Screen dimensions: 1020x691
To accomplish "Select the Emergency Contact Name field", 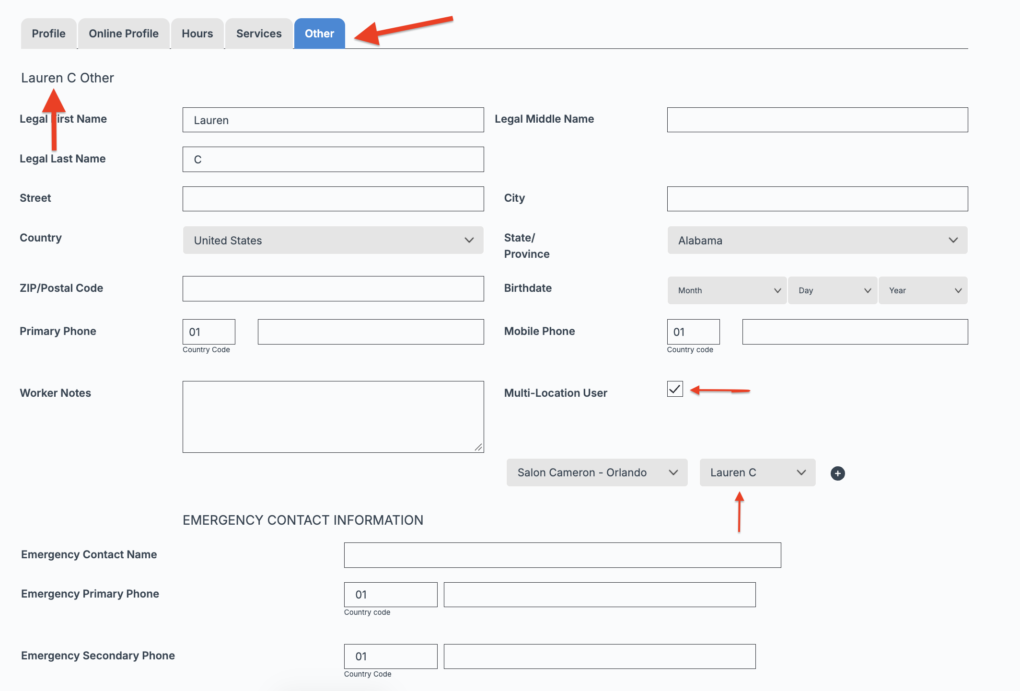I will 563,555.
